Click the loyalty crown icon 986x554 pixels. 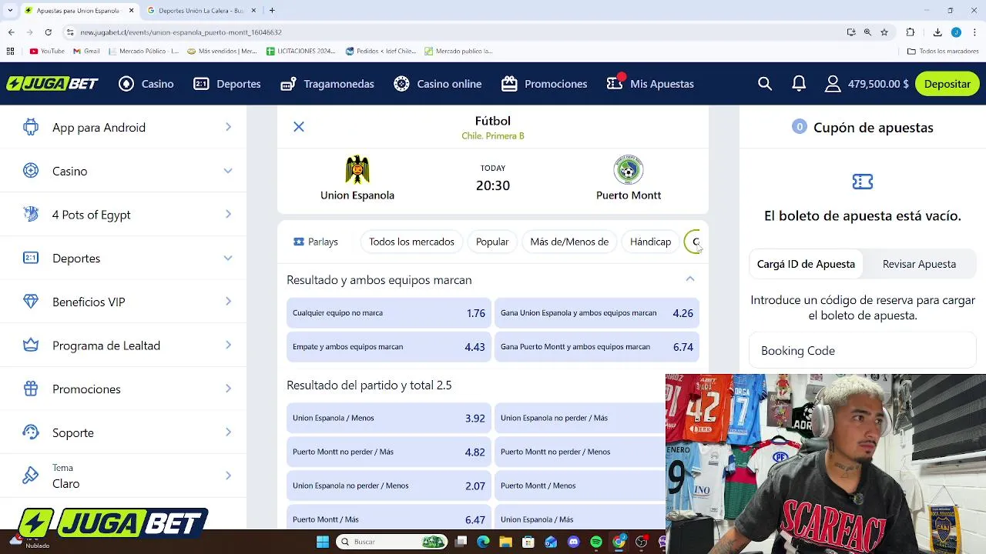click(31, 345)
